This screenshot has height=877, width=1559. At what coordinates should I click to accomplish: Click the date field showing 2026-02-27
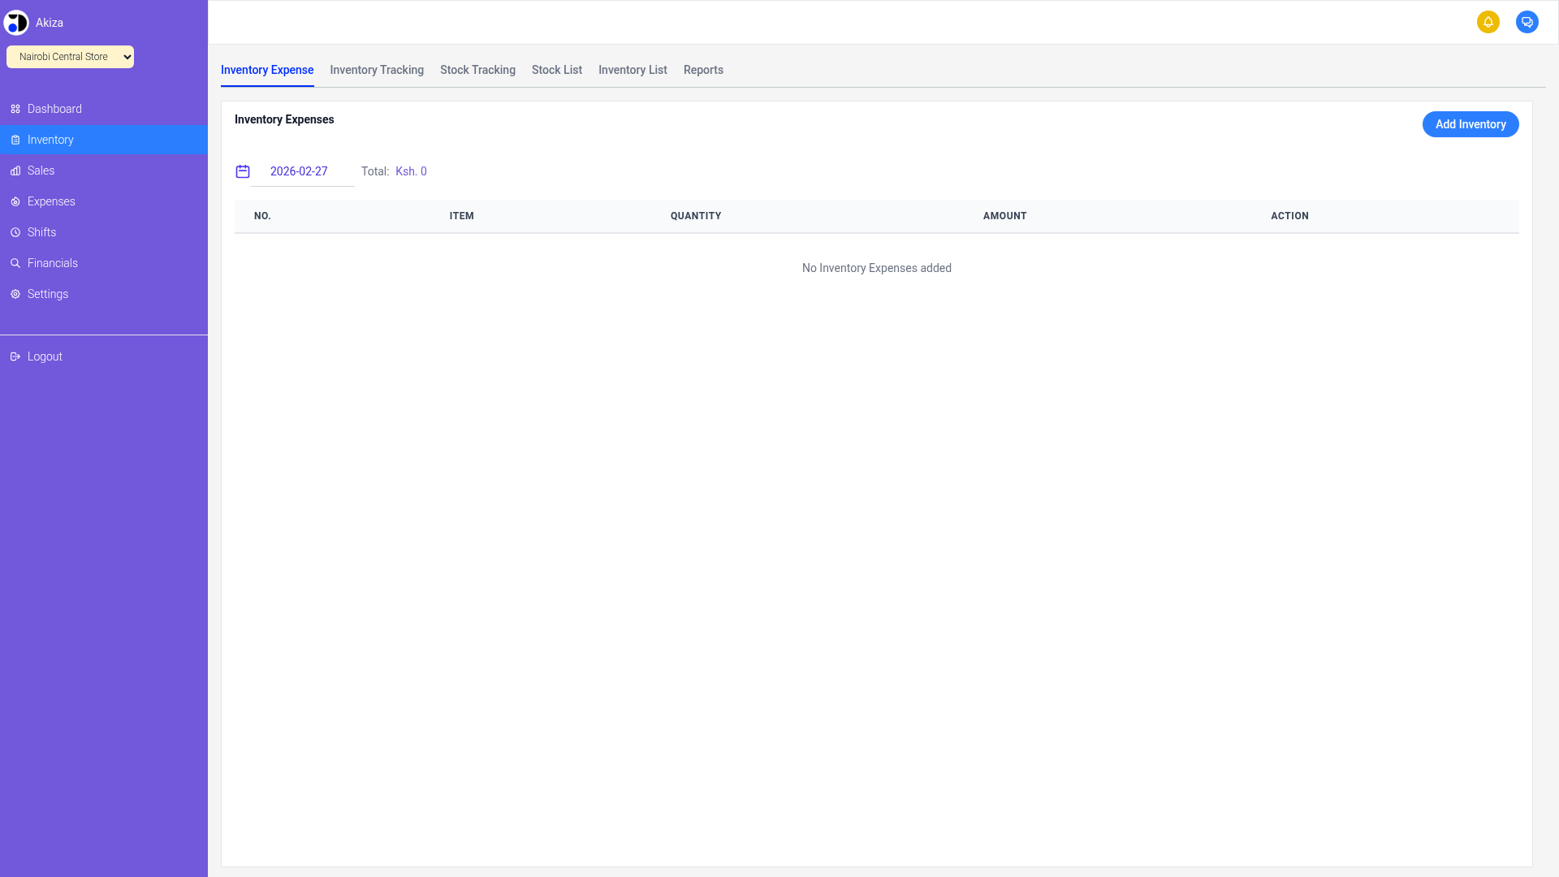click(300, 171)
